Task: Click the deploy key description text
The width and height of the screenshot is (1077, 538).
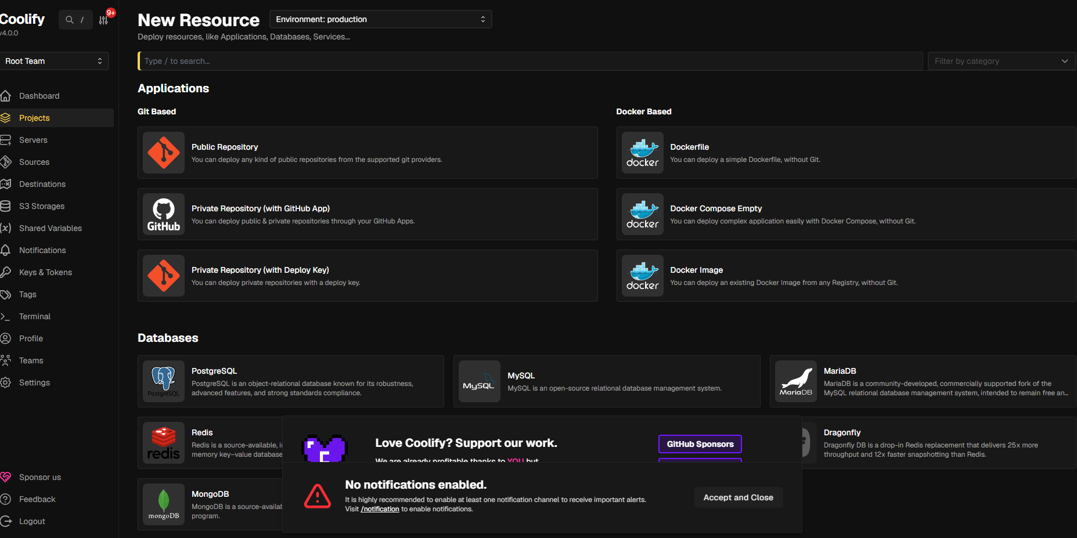Action: [276, 283]
